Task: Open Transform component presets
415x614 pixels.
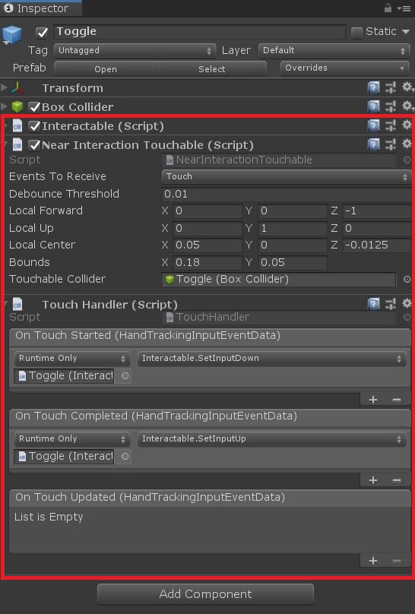Action: click(391, 87)
